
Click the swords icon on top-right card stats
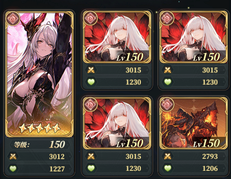point(168,70)
